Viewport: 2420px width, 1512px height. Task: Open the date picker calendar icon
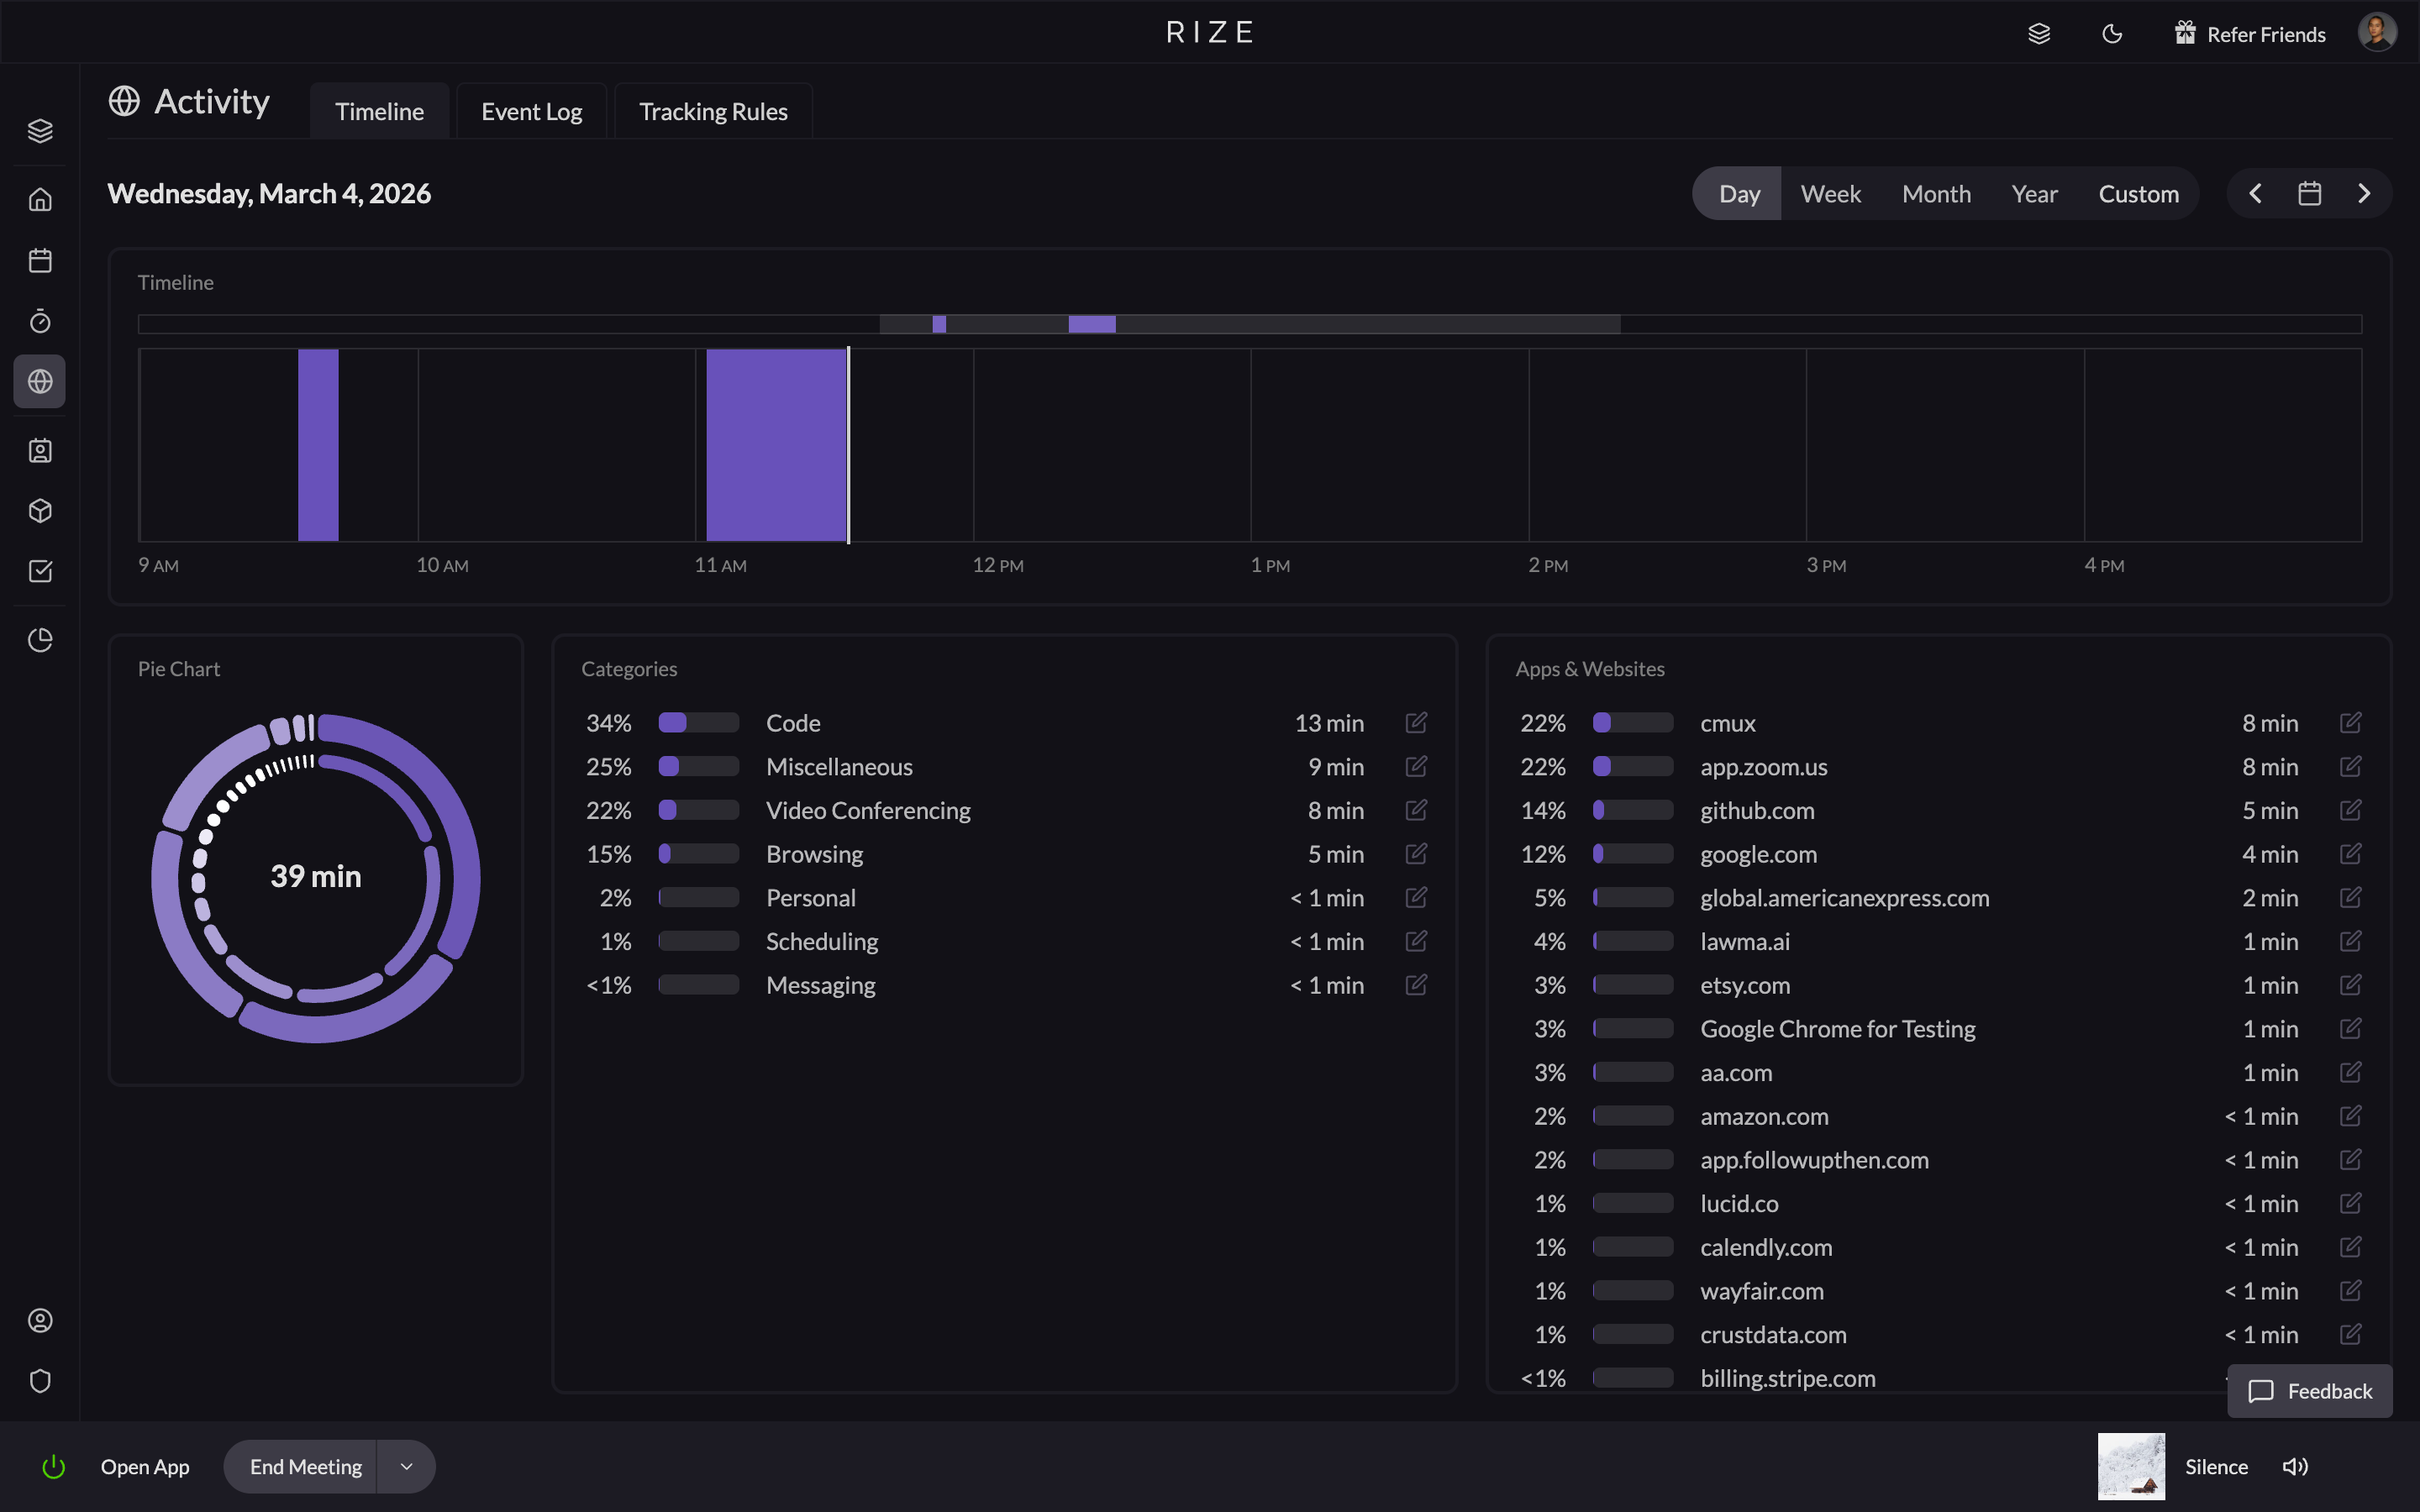2309,194
